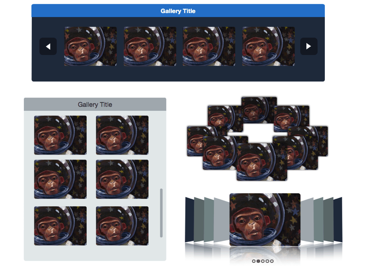Viewport: 370px width, 278px height.
Task: Open the fourth thumbnail in the dark gallery strip
Action: 268,46
